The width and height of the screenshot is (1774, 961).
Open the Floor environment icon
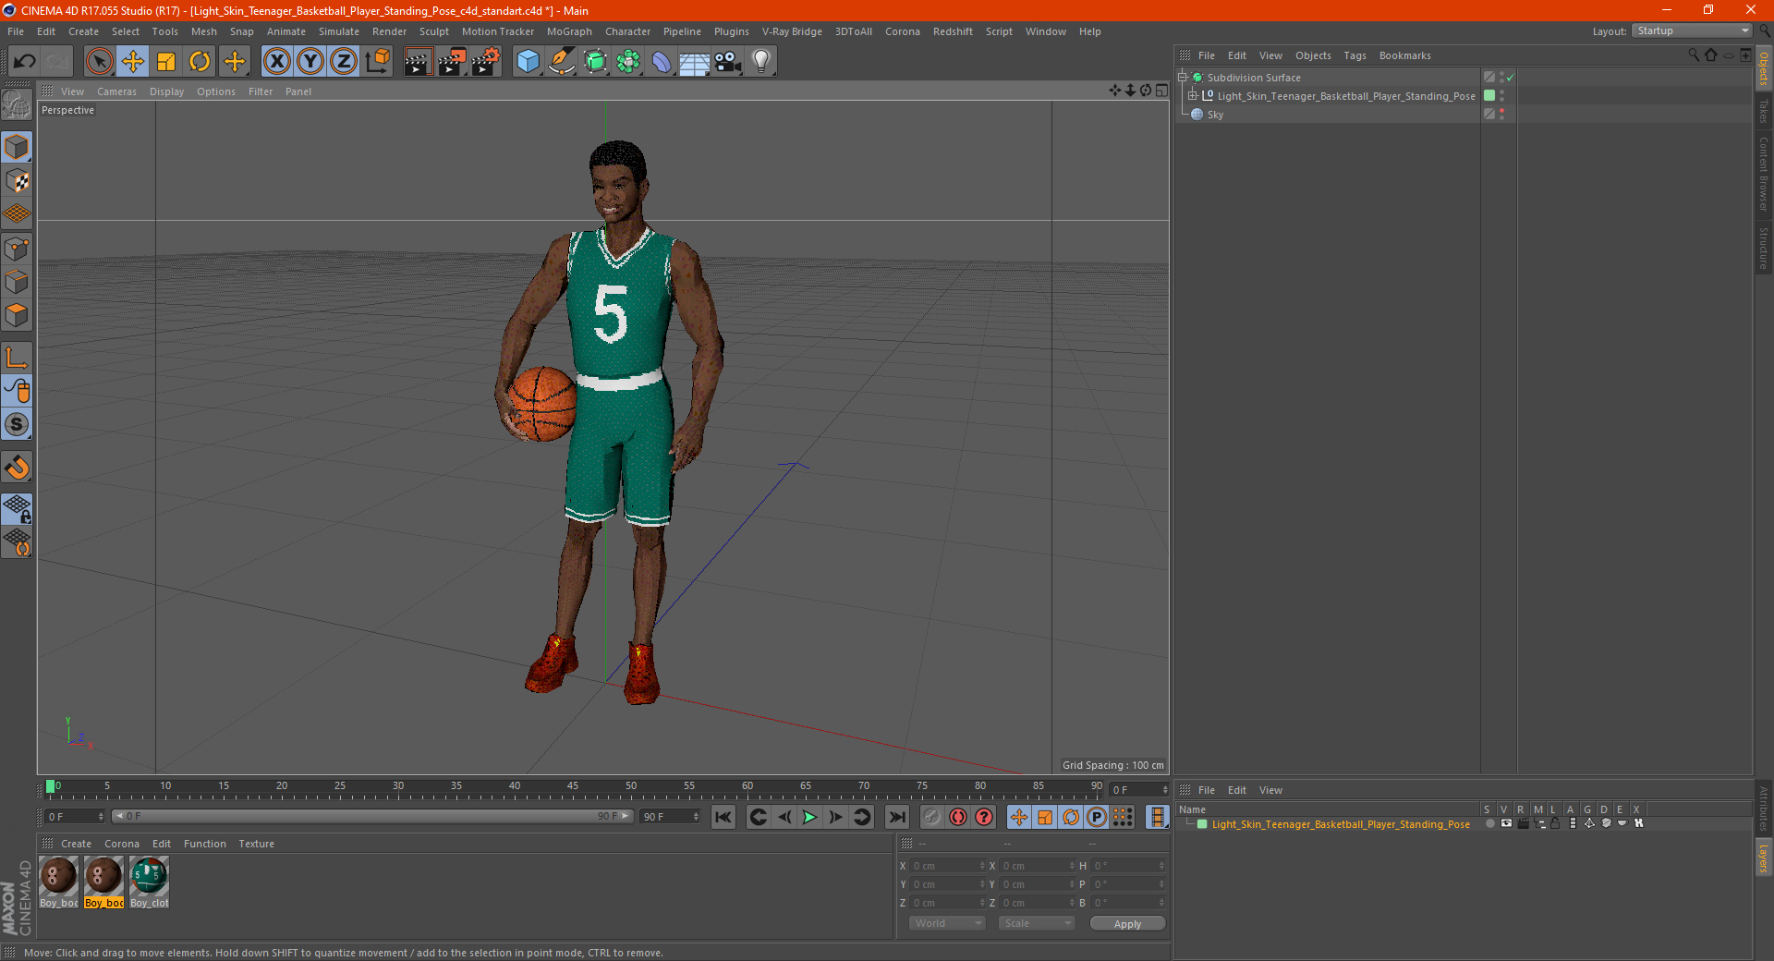(694, 62)
